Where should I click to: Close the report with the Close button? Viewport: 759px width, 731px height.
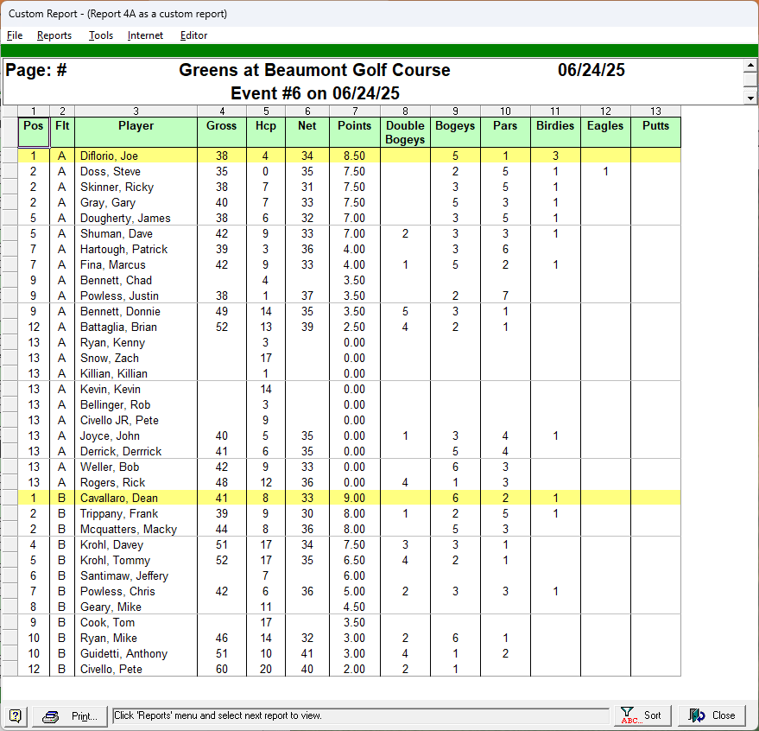(712, 715)
